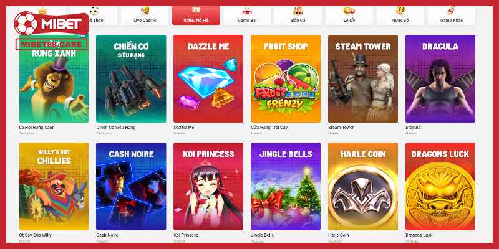Play the Cash Noire slot
The image size is (499, 249).
[131, 186]
